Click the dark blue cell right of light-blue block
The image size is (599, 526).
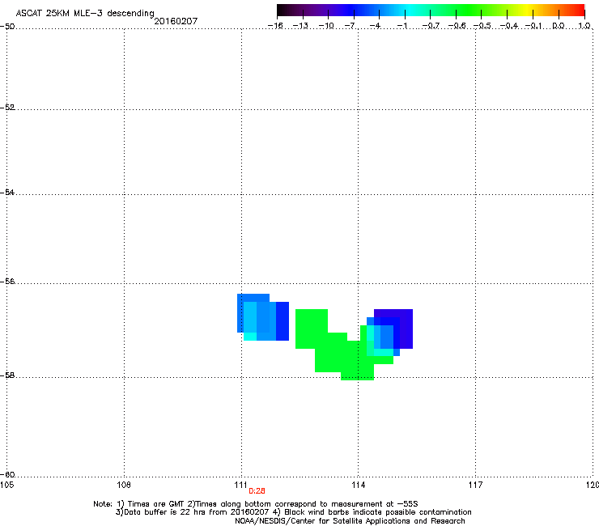[283, 321]
